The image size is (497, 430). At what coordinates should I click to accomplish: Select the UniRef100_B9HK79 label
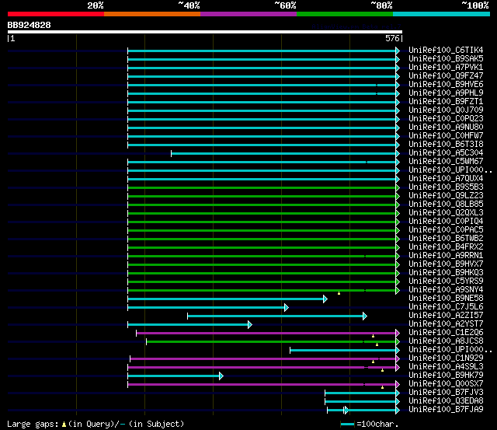coord(446,376)
